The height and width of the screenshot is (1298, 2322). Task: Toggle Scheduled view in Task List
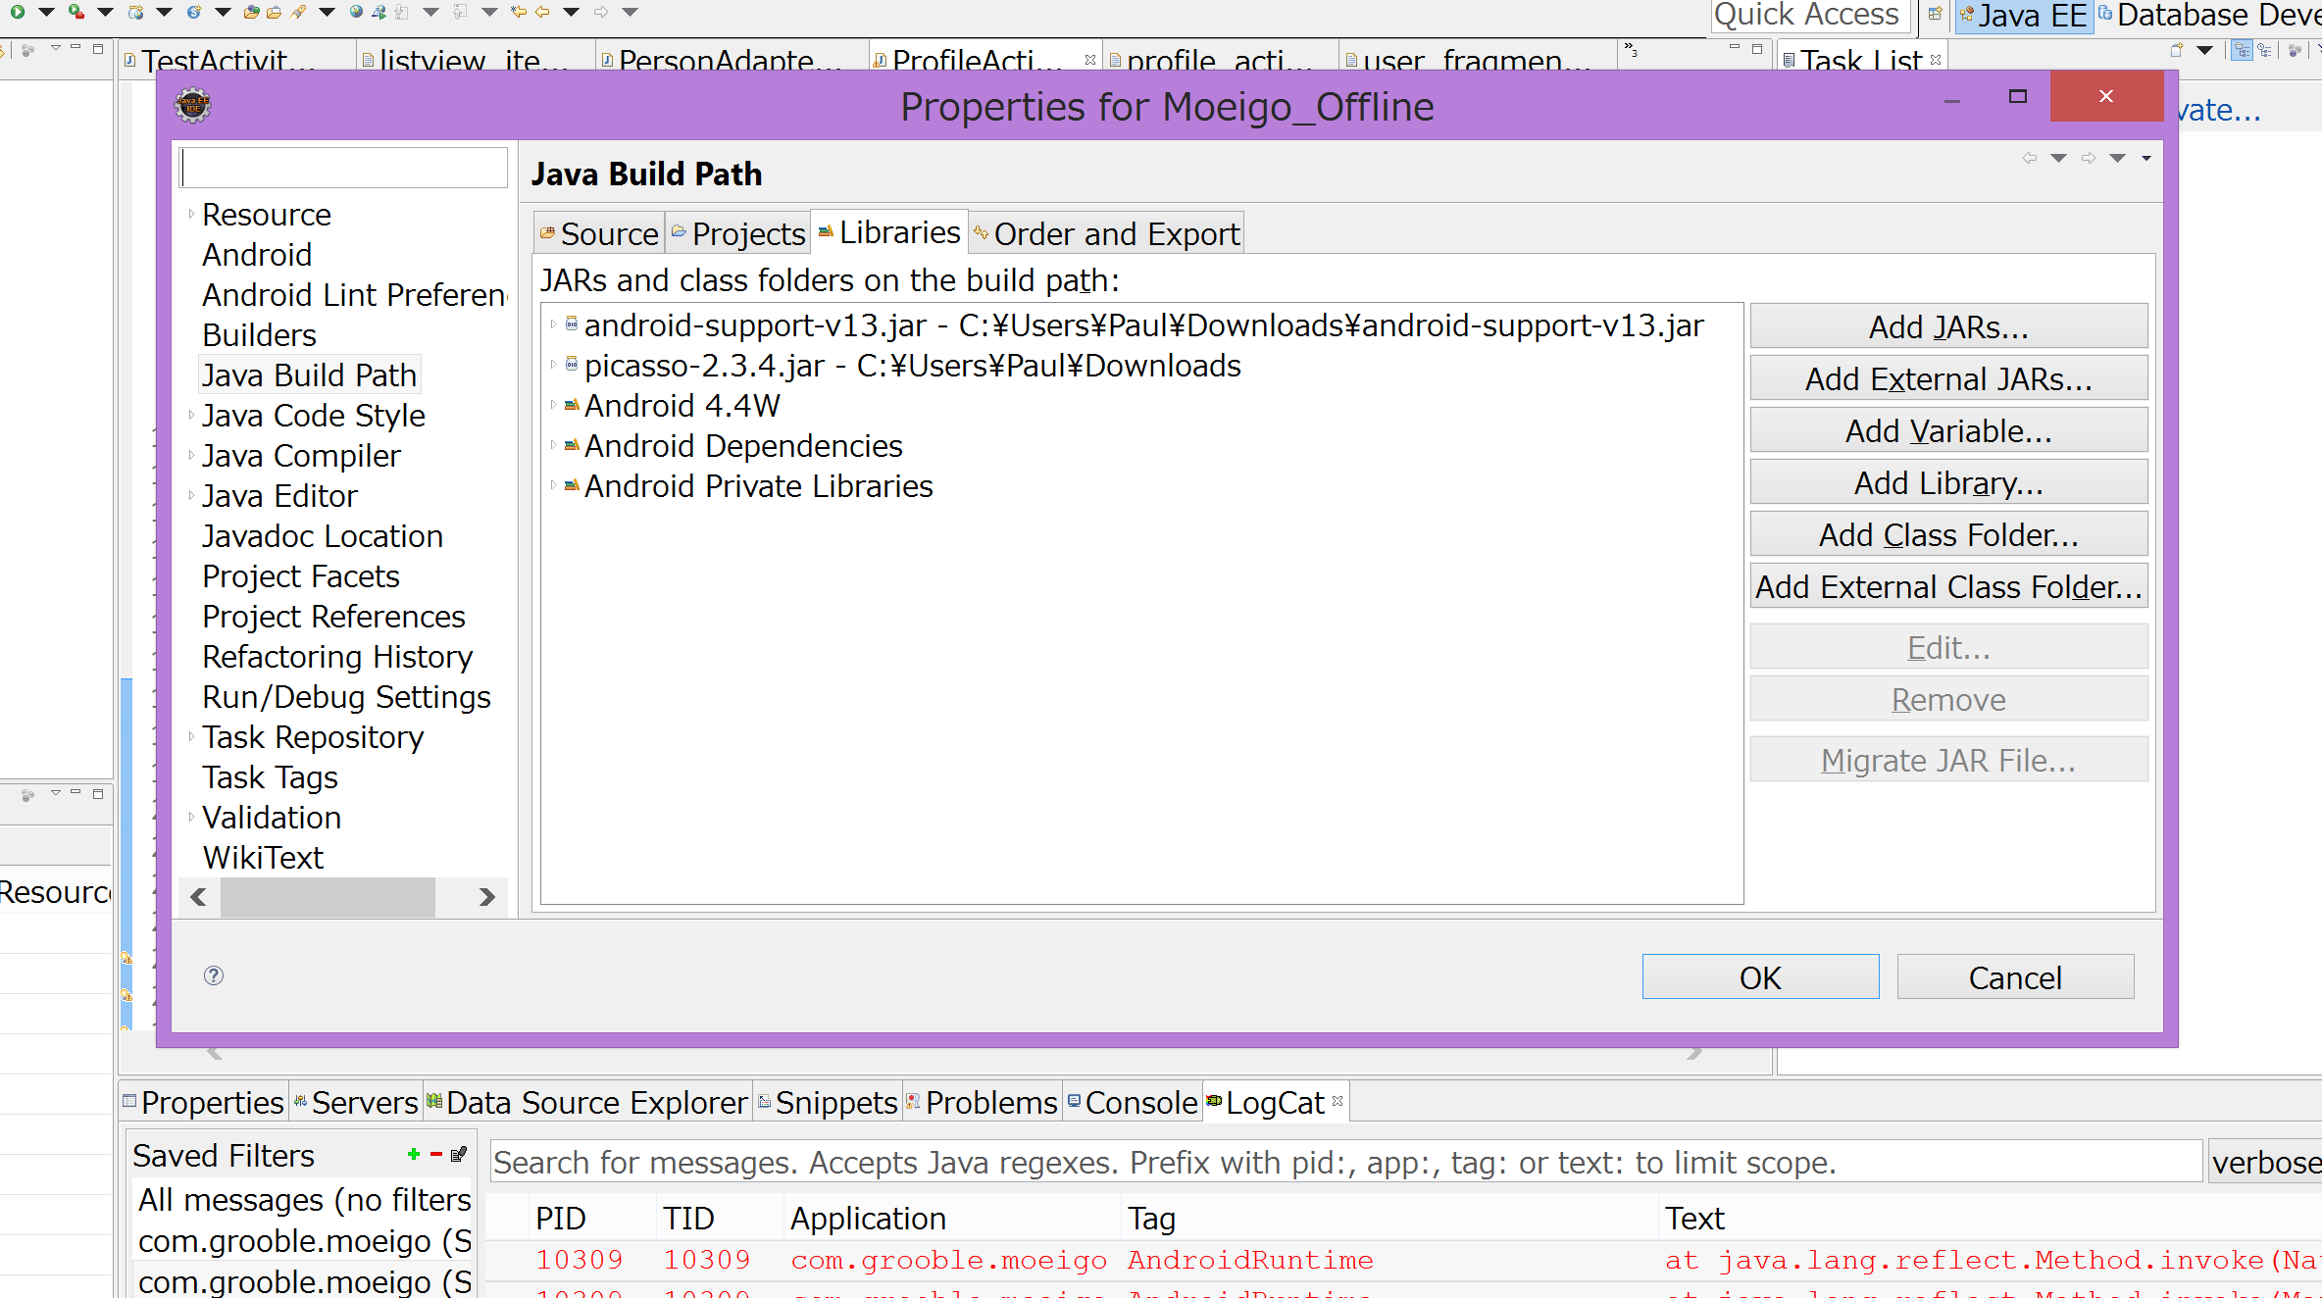coord(2264,50)
